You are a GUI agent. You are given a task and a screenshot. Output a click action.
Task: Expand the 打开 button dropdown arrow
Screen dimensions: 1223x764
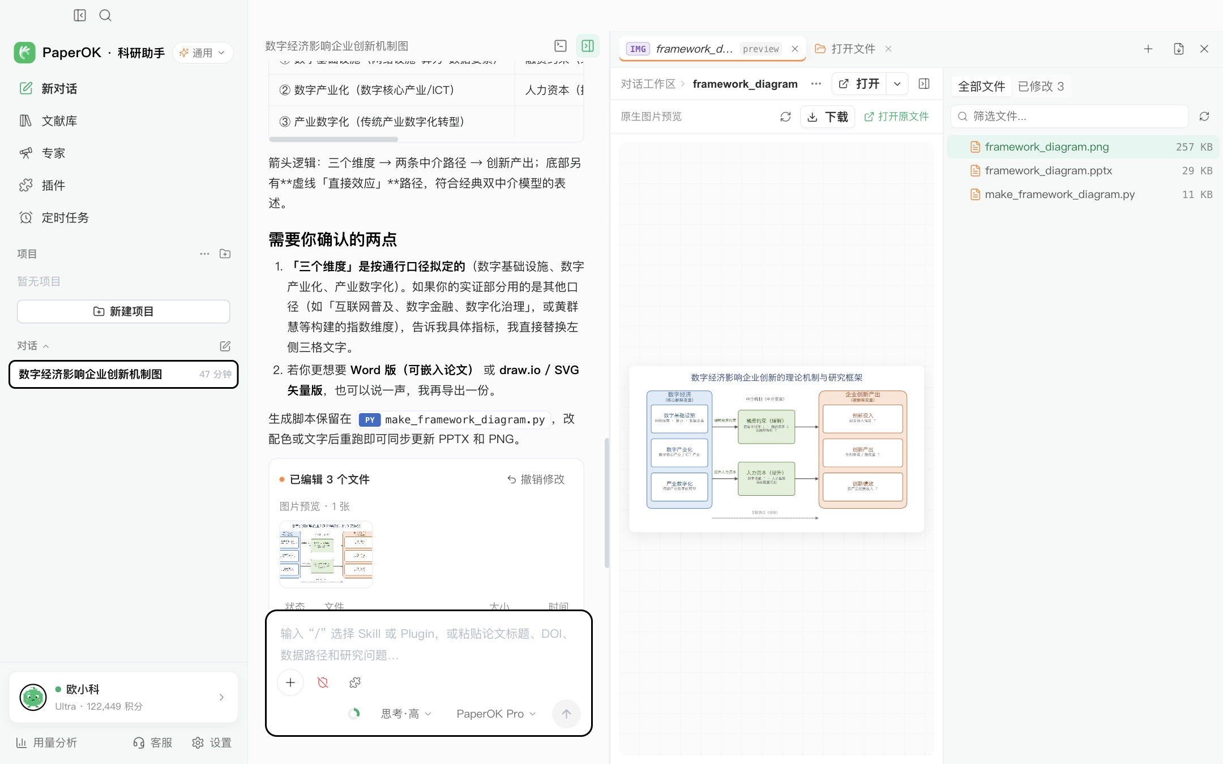[x=897, y=84]
